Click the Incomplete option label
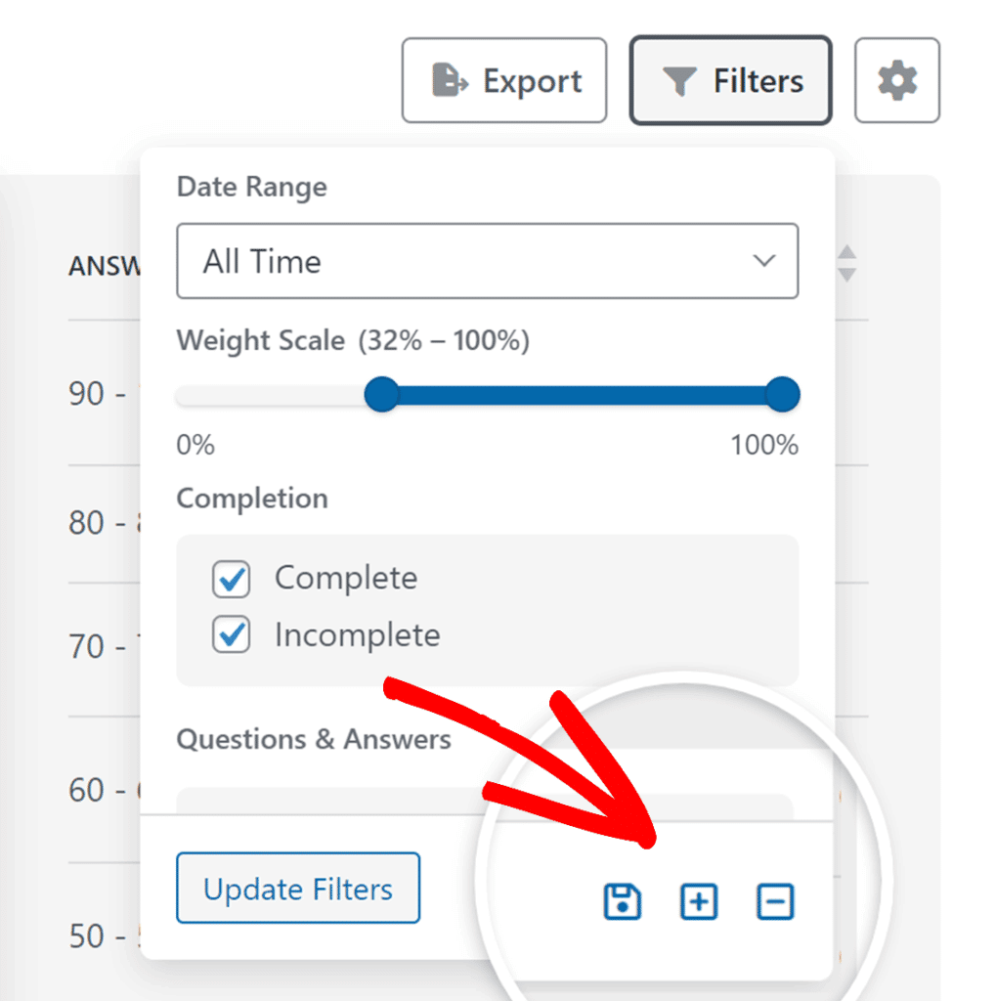This screenshot has height=1001, width=996. click(357, 635)
